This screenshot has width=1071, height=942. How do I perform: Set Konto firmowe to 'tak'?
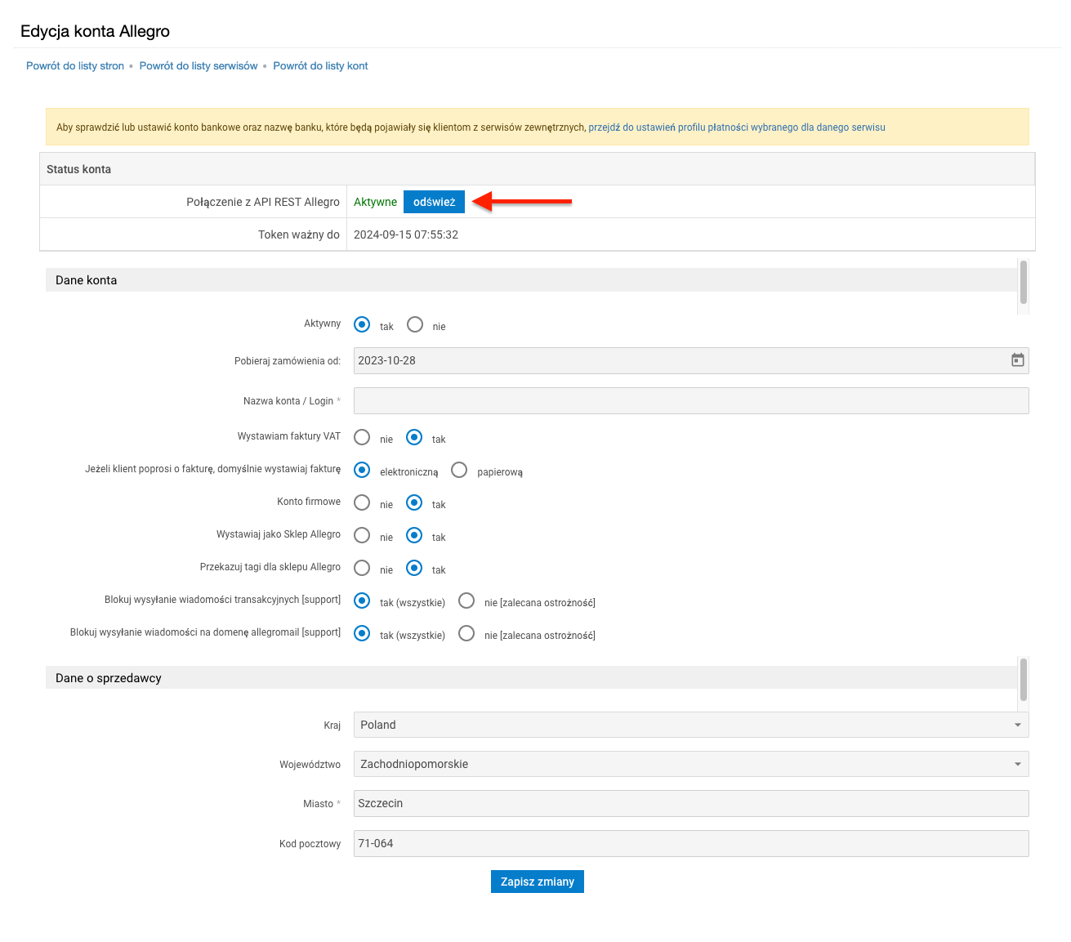[x=414, y=502]
